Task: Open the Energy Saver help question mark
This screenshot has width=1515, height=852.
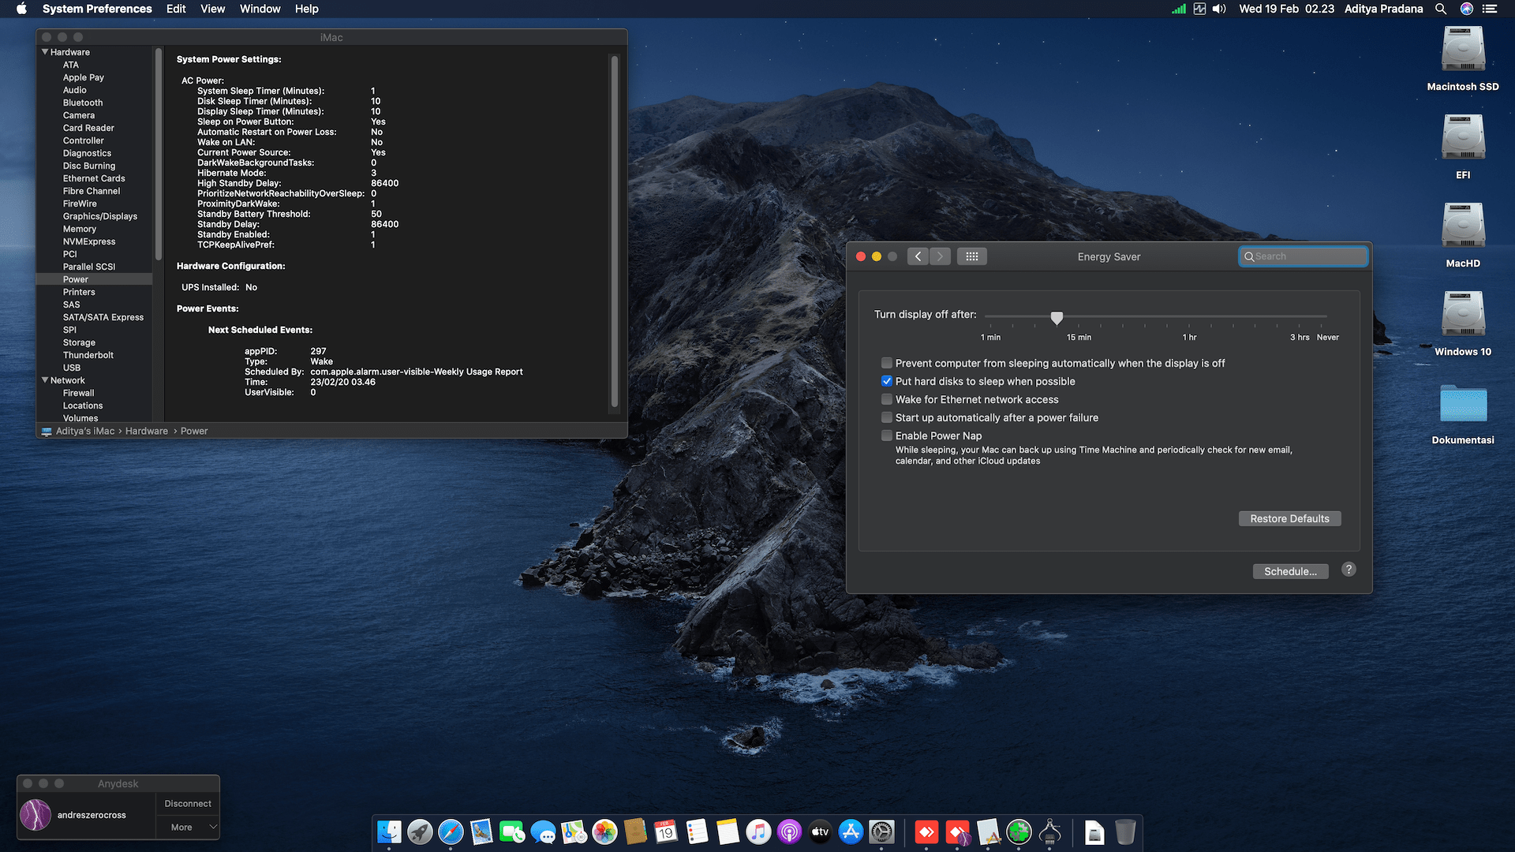Action: [x=1349, y=570]
